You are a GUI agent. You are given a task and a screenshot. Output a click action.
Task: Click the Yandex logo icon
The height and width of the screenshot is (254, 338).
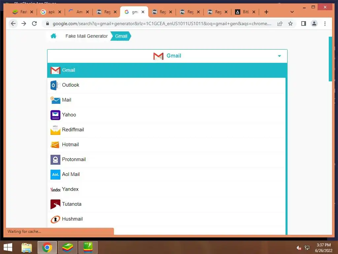click(55, 190)
